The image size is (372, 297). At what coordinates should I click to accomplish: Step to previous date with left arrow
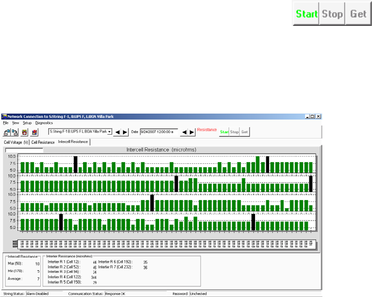click(x=184, y=132)
